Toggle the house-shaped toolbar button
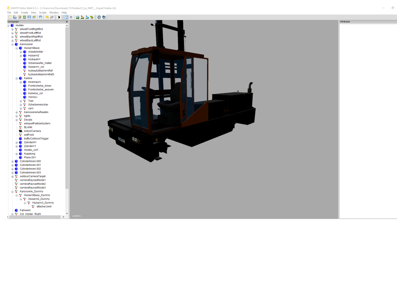This screenshot has width=397, height=281. 66,17
